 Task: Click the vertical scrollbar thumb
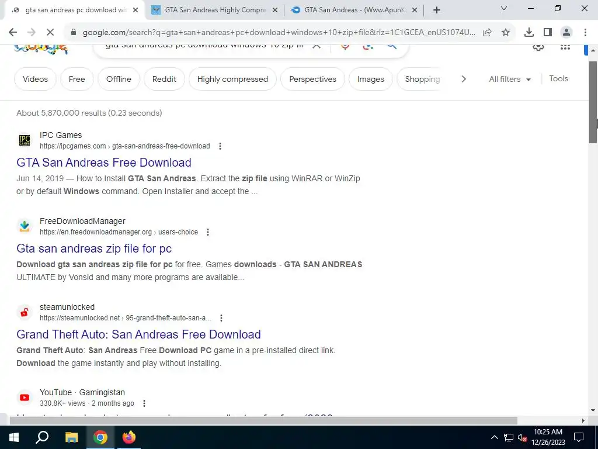tap(593, 102)
